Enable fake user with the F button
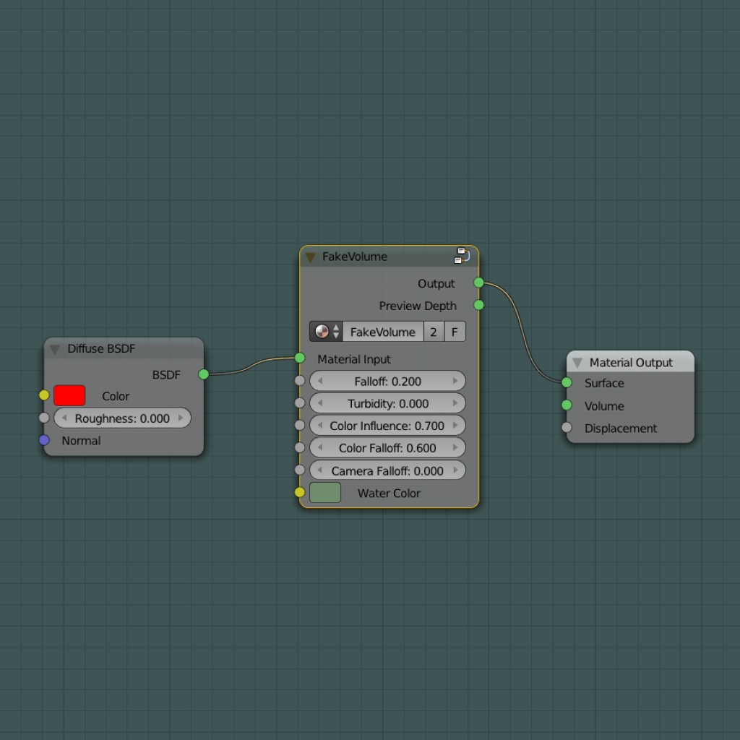Screen dimensions: 740x740 tap(455, 331)
